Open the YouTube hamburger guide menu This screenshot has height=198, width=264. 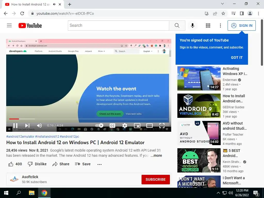click(9, 26)
